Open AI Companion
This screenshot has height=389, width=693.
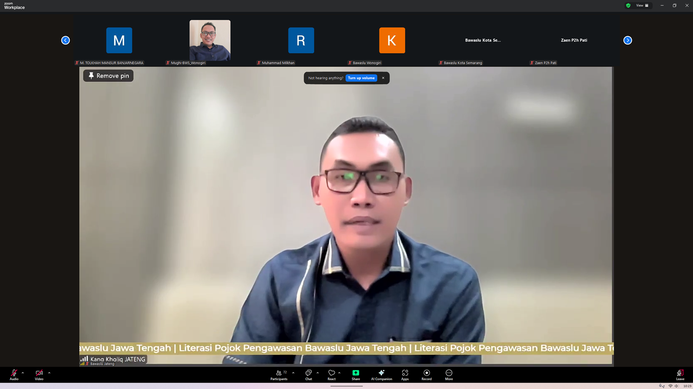click(381, 375)
